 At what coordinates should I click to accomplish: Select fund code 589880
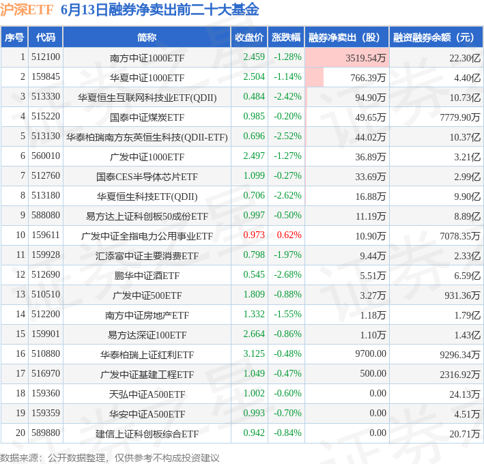(x=46, y=432)
